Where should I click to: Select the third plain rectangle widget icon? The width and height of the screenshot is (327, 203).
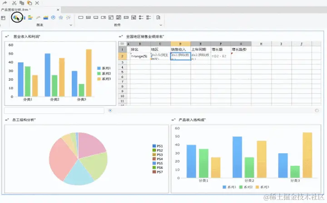[96, 18]
